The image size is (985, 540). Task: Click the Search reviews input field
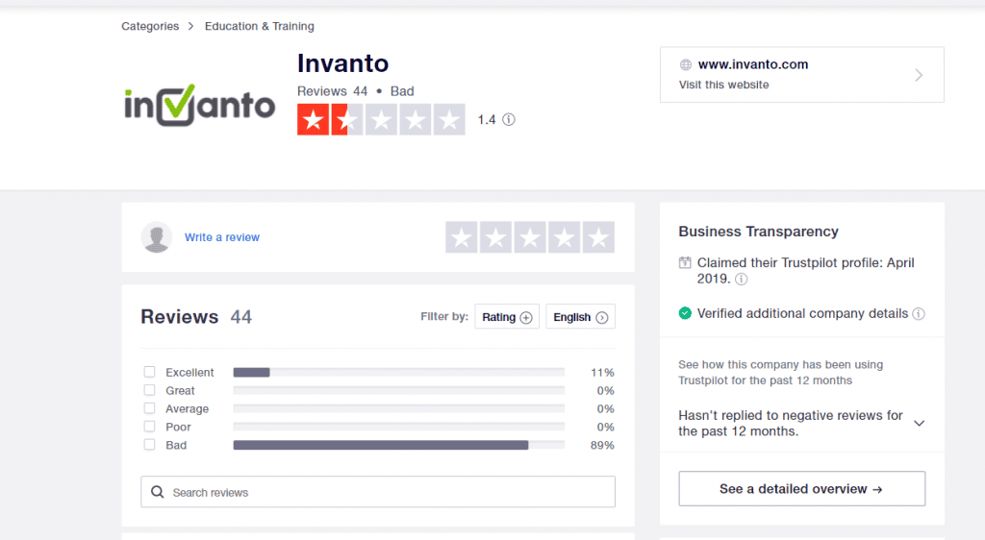377,492
